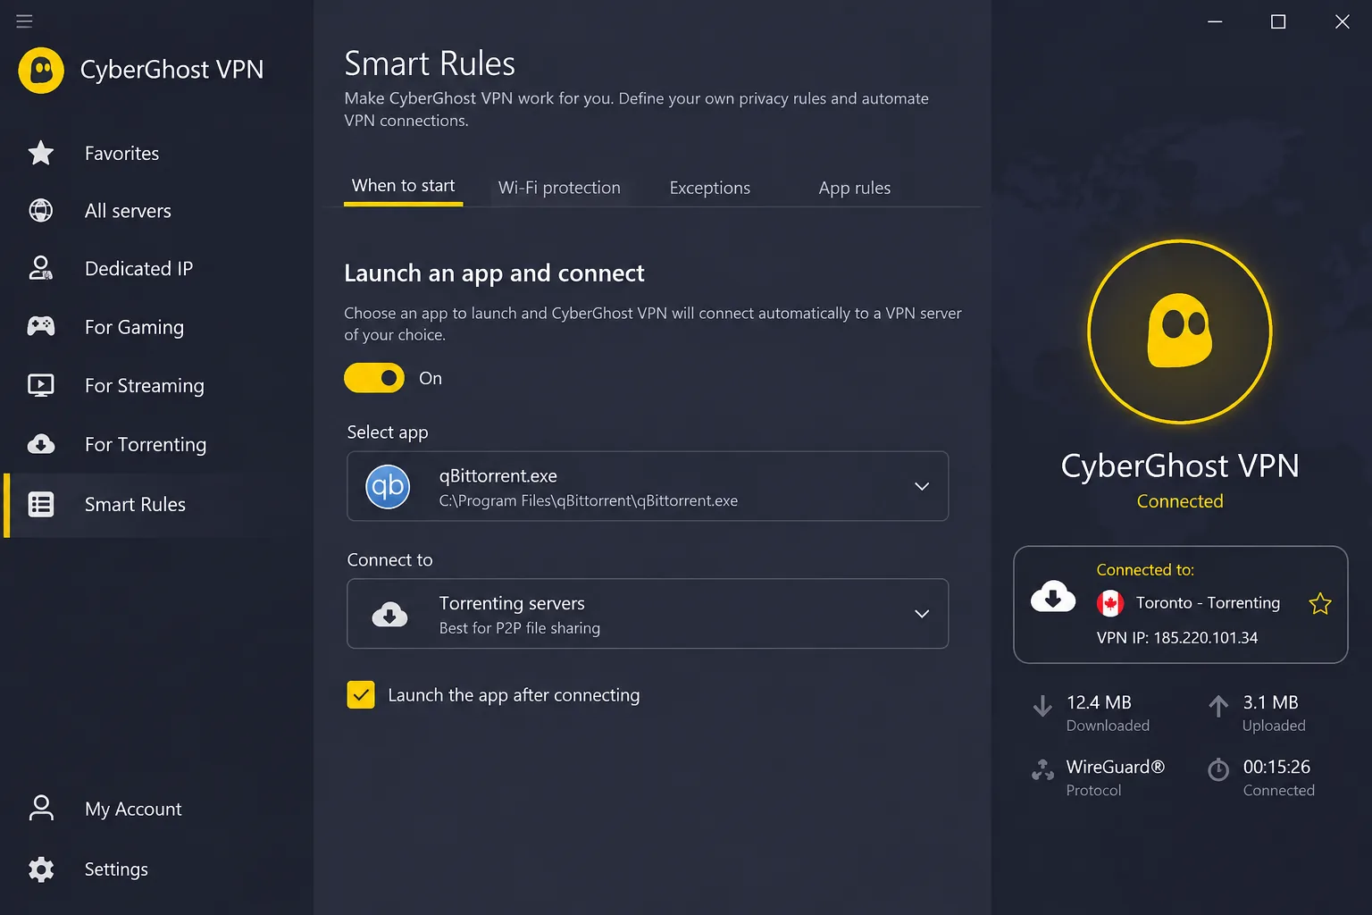Click the qBittorrent.exe file path text
Screen dimensions: 1372x915
tap(589, 501)
